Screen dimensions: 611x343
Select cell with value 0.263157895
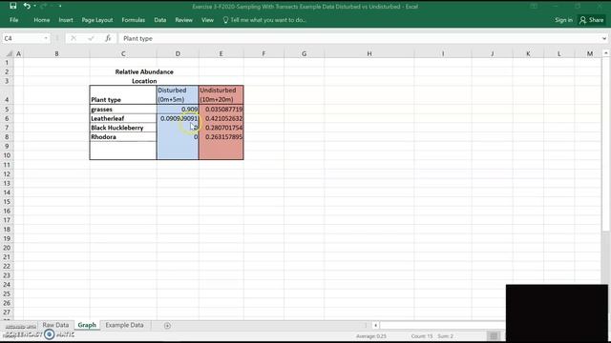click(x=221, y=137)
